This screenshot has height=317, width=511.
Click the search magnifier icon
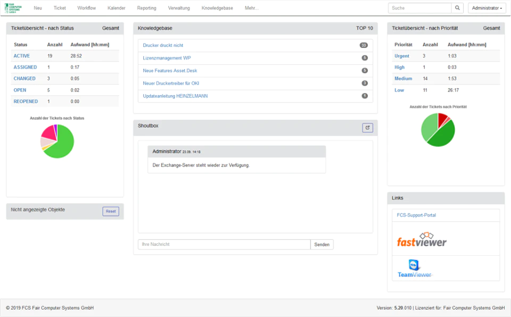point(457,8)
